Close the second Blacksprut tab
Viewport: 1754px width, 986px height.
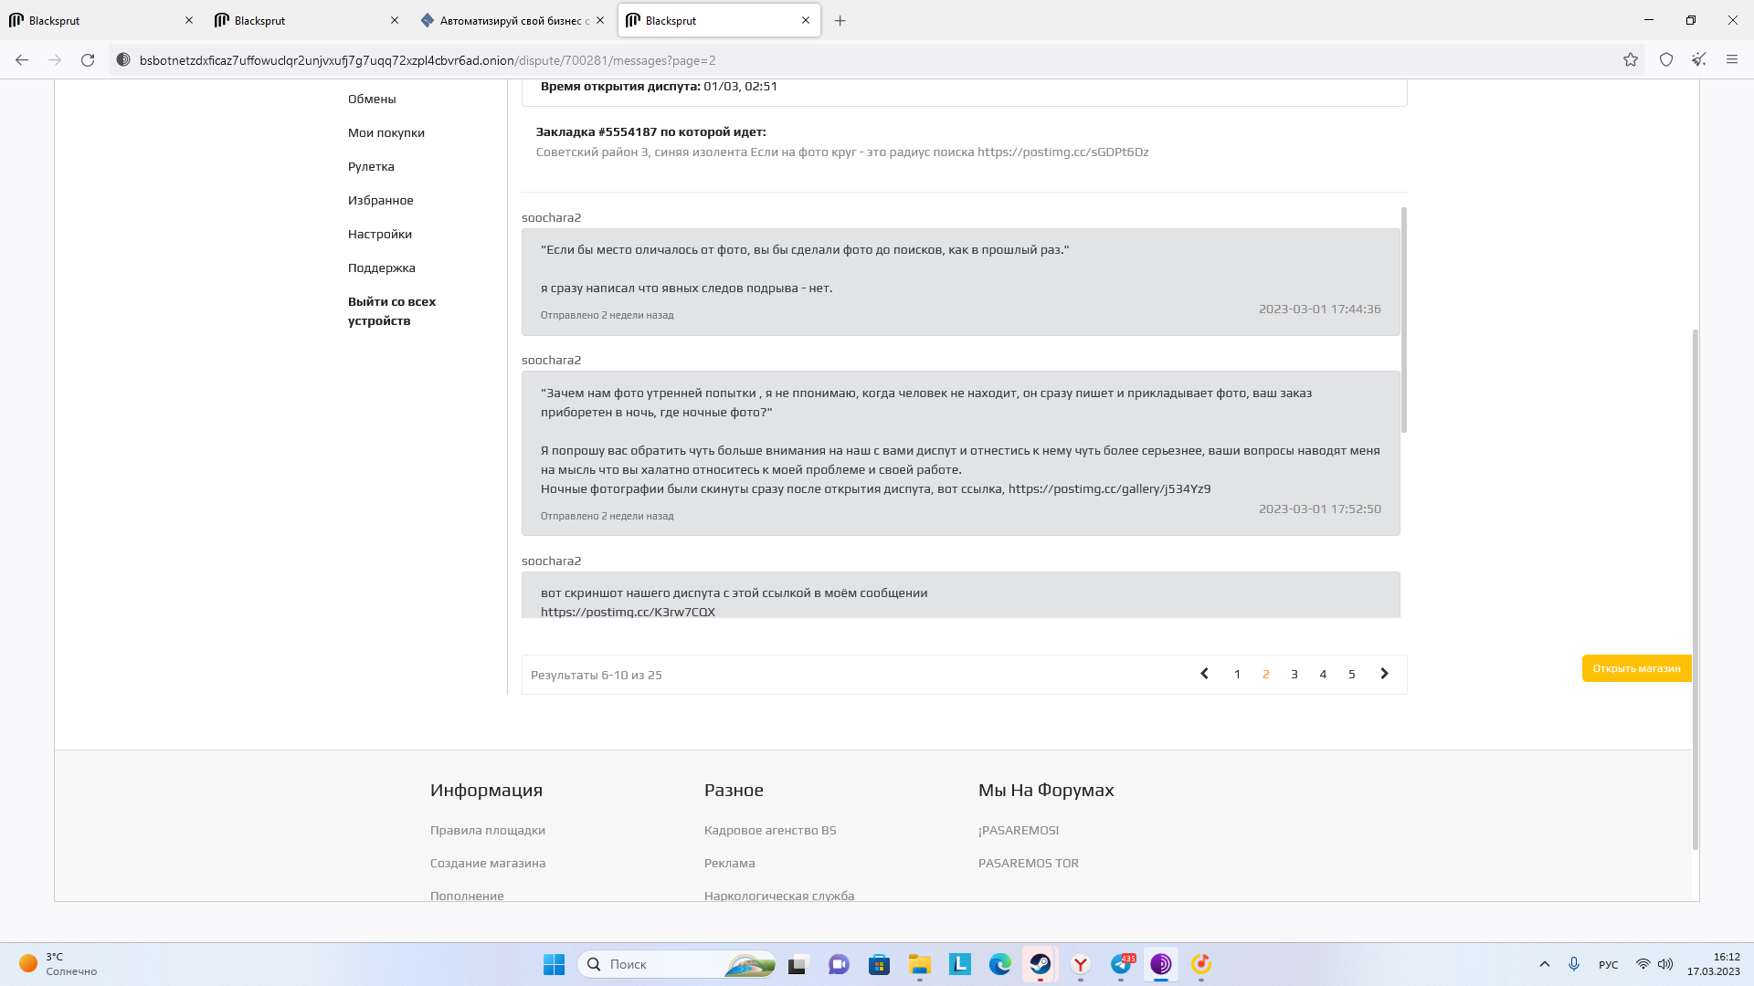point(395,20)
